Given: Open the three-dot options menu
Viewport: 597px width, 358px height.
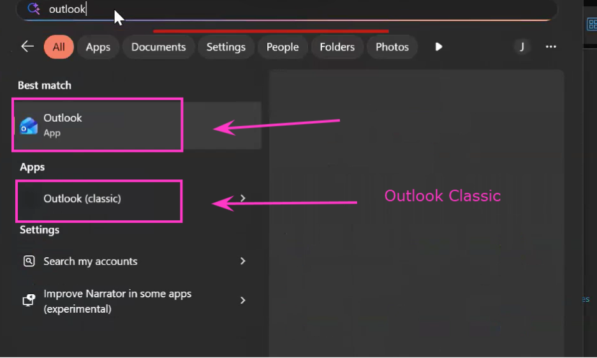Looking at the screenshot, I should (x=551, y=47).
